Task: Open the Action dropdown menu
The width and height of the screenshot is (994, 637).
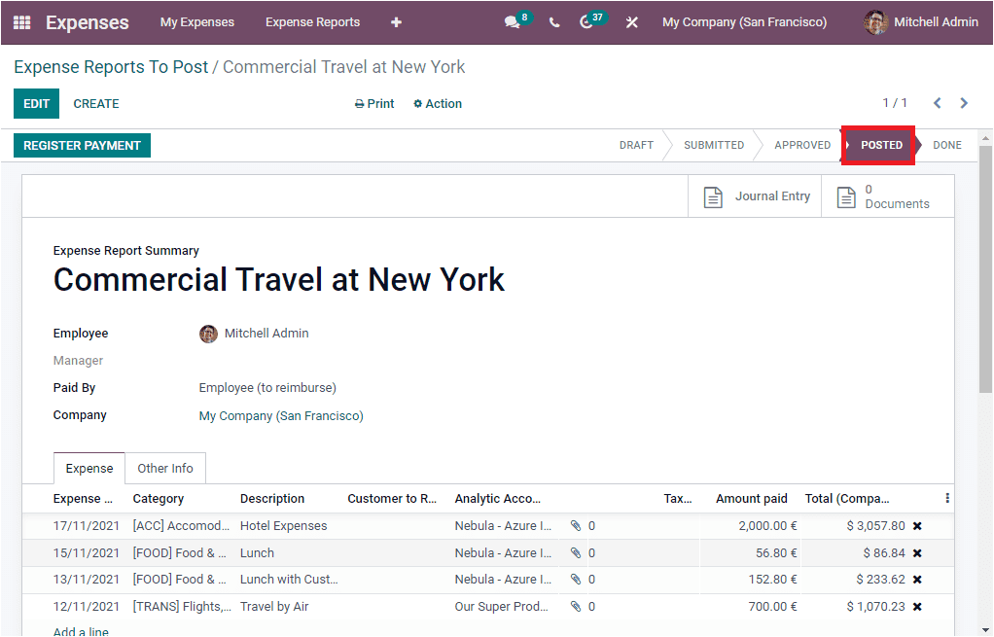Action: coord(437,103)
